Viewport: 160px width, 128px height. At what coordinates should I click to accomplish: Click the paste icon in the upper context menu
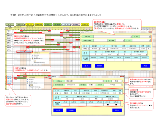35,60
